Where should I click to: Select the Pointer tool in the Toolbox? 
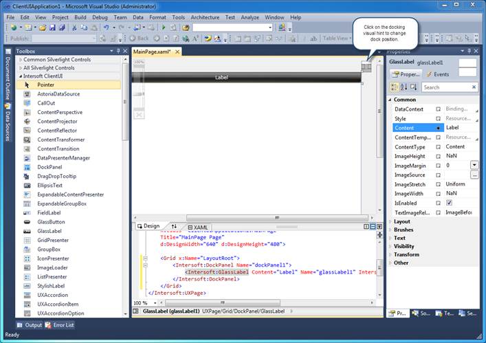point(68,85)
